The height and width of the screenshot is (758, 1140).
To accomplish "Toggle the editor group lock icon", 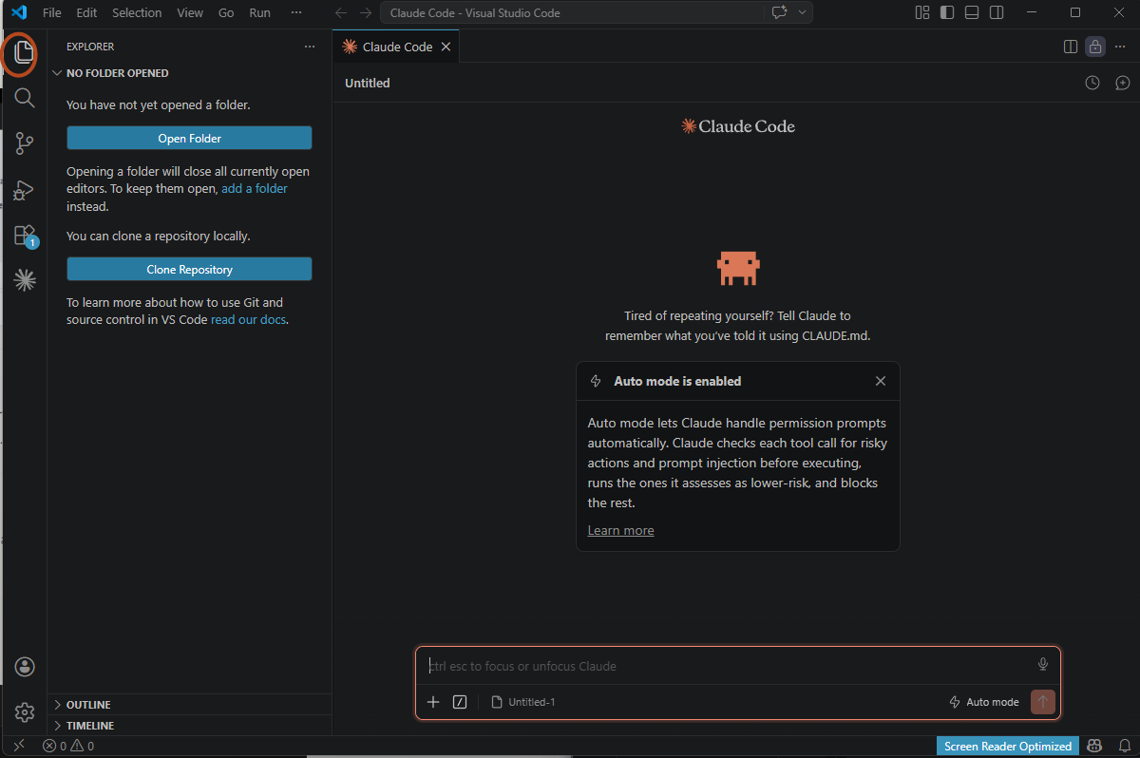I will point(1095,47).
